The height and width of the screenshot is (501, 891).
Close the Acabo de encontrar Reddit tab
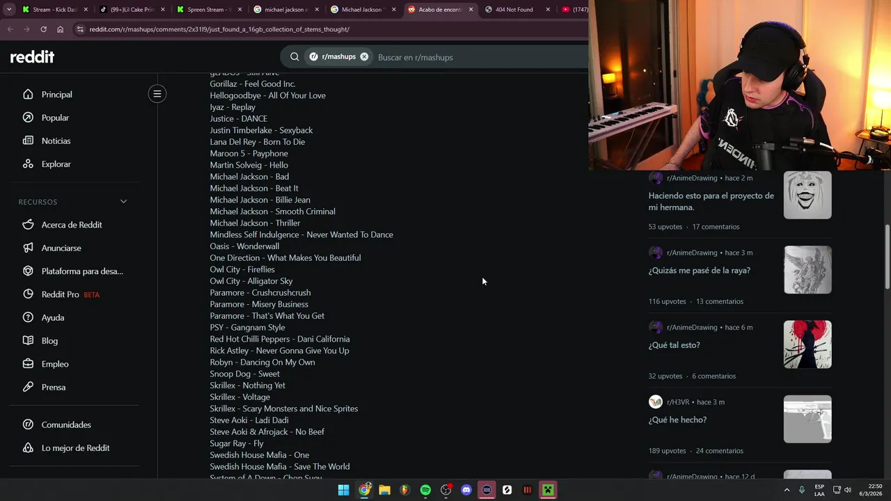tap(471, 10)
